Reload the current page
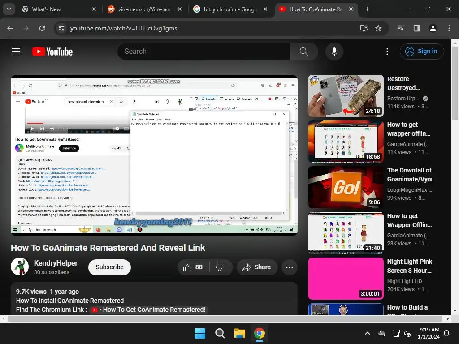 (x=42, y=28)
